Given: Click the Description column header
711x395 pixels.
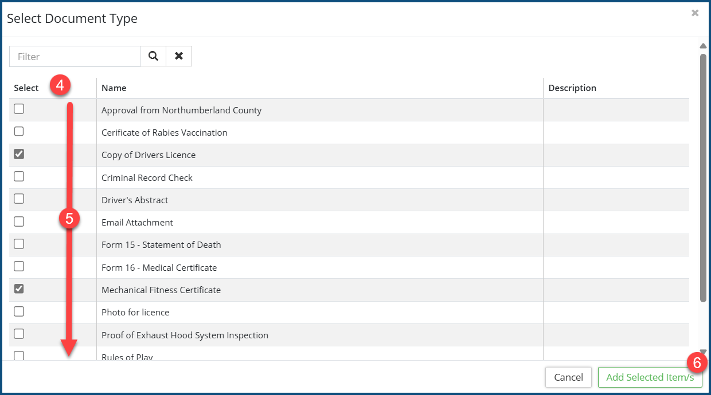Looking at the screenshot, I should (x=572, y=88).
